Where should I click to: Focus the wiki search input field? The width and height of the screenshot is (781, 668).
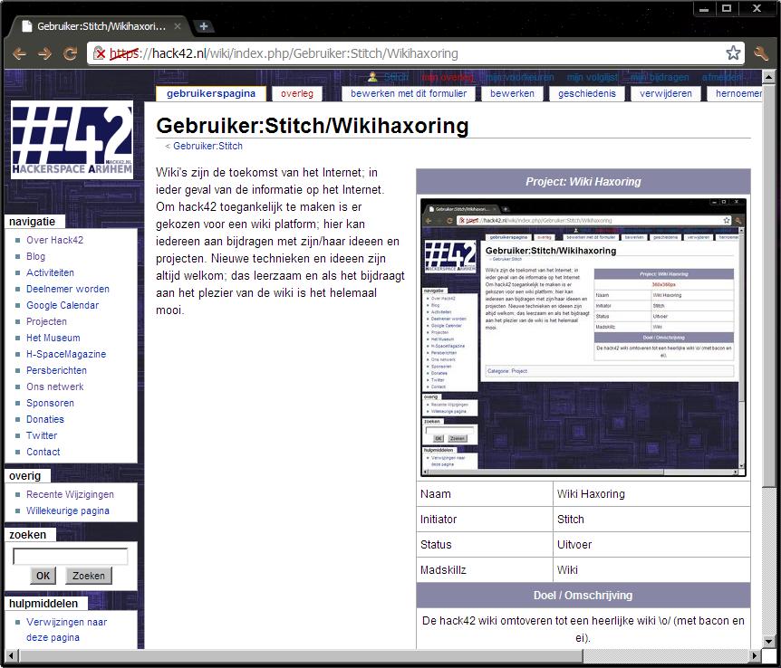coord(71,557)
